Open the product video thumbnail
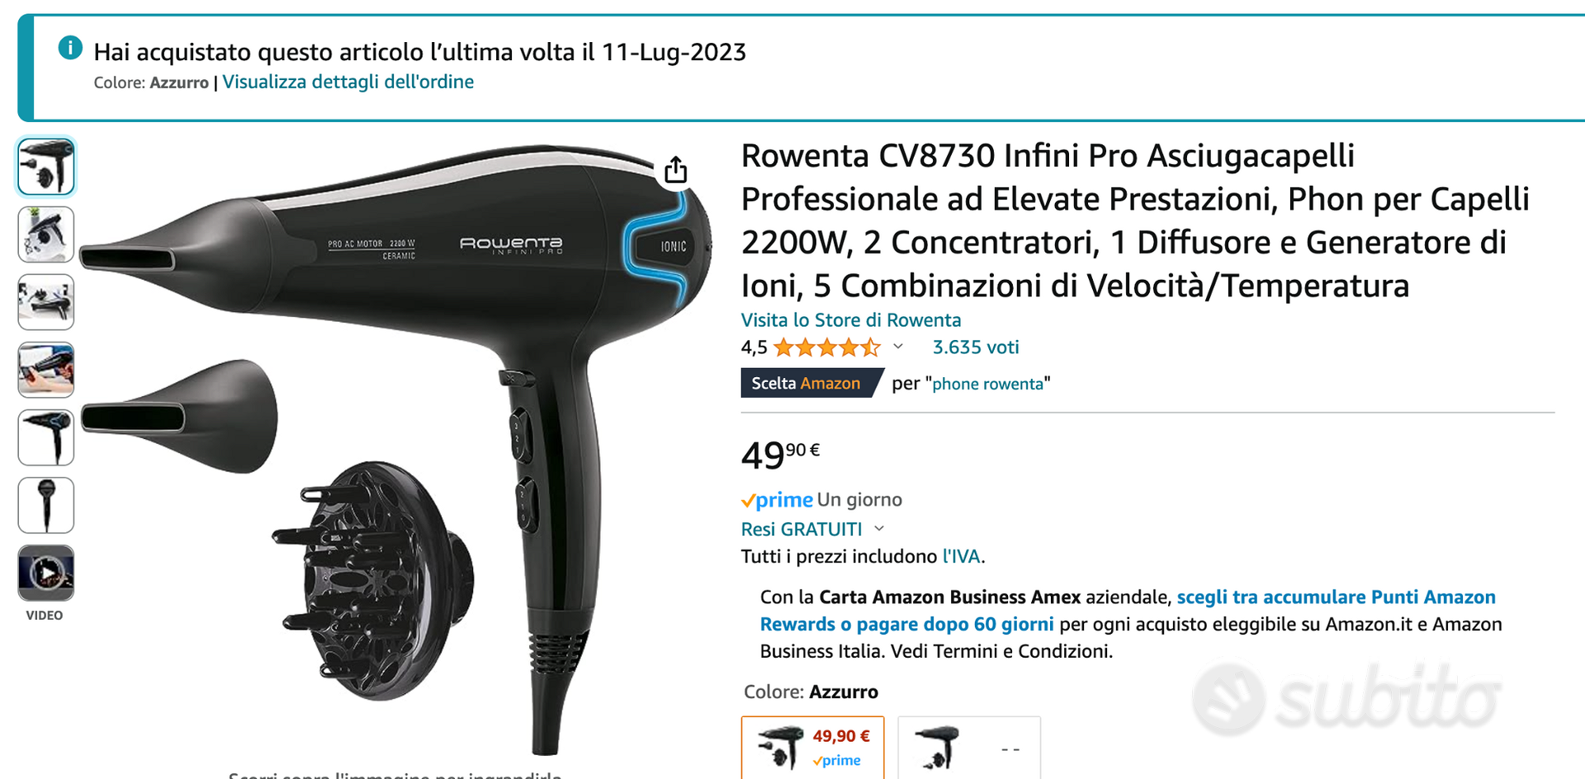Image resolution: width=1585 pixels, height=779 pixels. tap(46, 573)
